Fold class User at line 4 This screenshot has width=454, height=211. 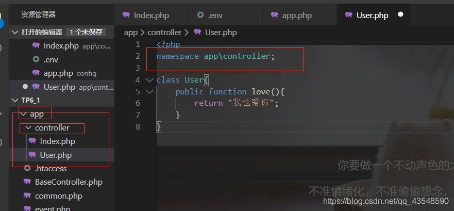[x=149, y=80]
